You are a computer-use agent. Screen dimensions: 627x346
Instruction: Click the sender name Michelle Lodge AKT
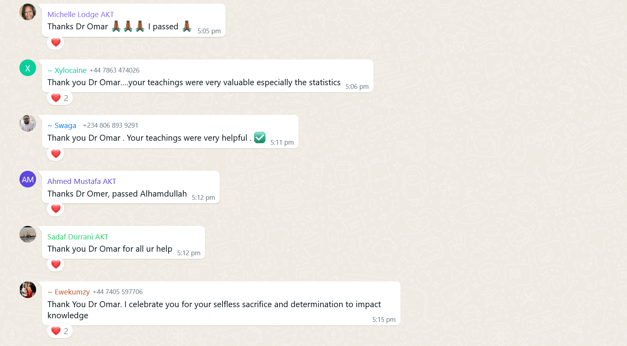81,15
